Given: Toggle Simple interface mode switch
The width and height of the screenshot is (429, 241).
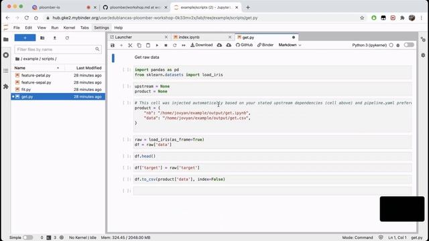Looking at the screenshot, I should pyautogui.click(x=27, y=238).
